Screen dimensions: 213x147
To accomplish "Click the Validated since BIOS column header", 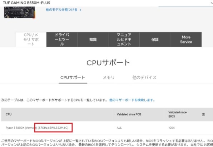I will 177,114.
